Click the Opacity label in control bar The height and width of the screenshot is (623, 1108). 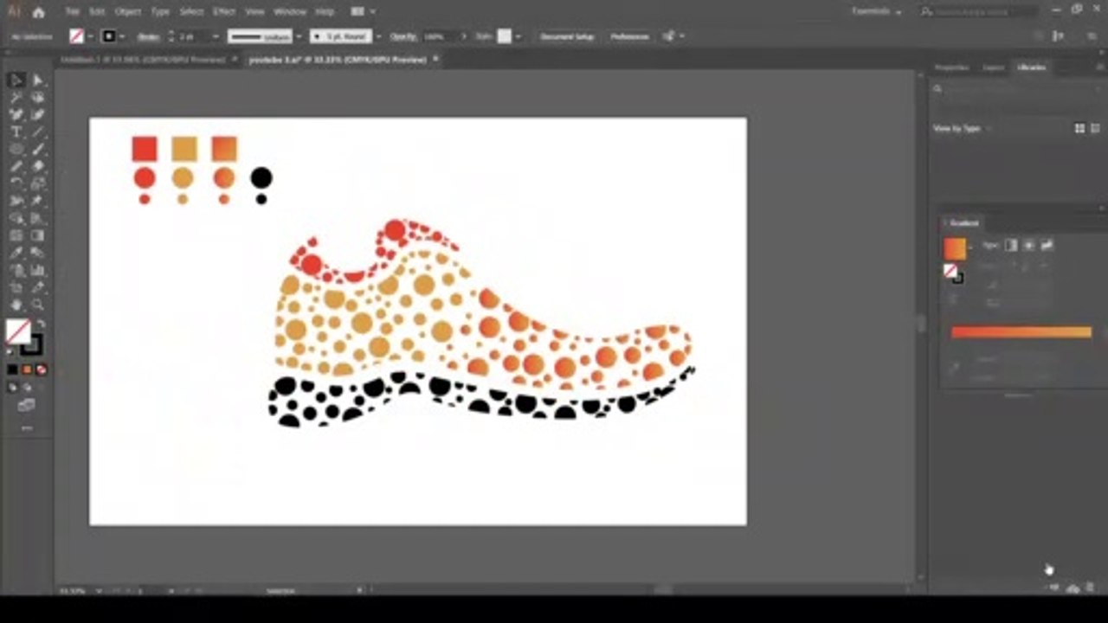coord(403,36)
